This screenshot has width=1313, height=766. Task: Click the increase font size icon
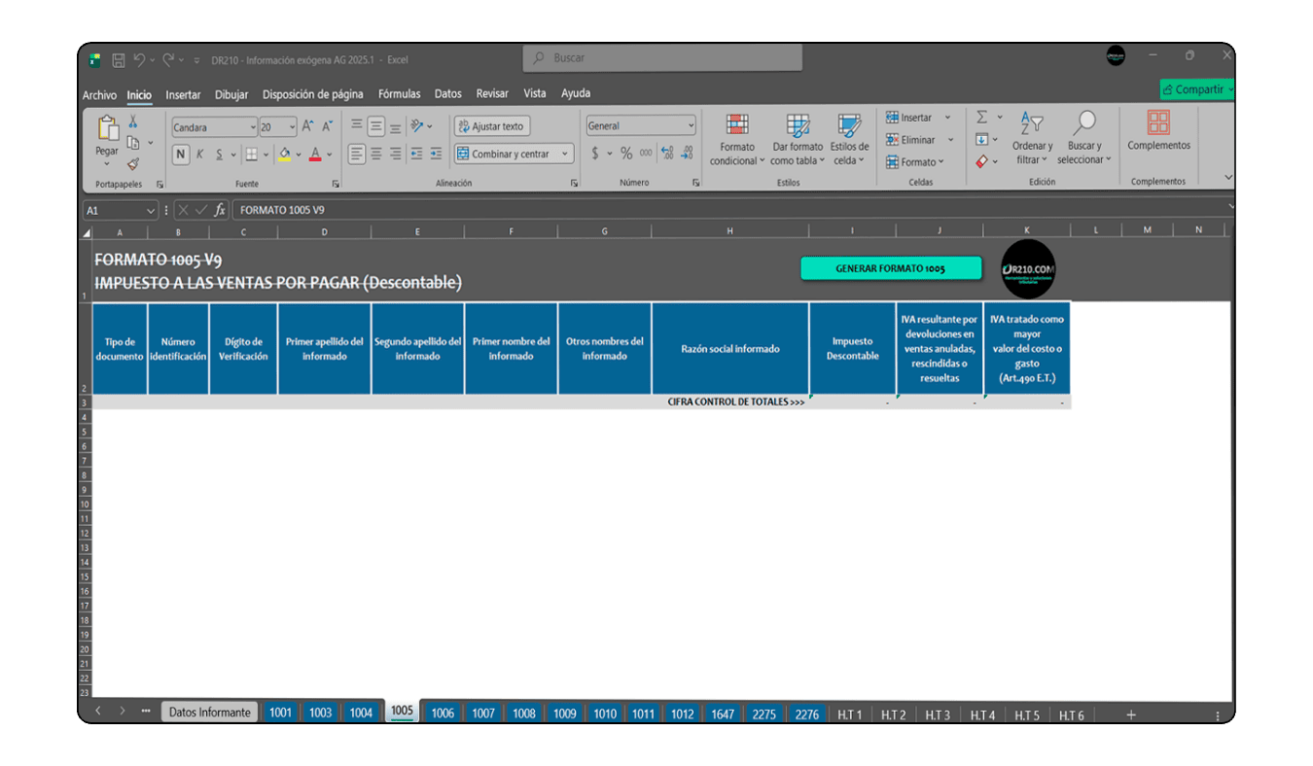(308, 126)
